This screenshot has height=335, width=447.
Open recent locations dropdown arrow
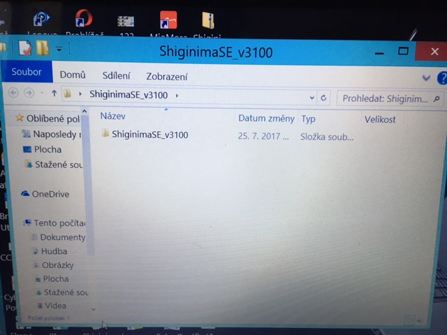click(42, 93)
